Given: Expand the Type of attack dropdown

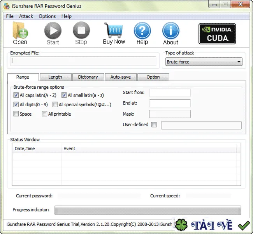Looking at the screenshot, I should 204,62.
